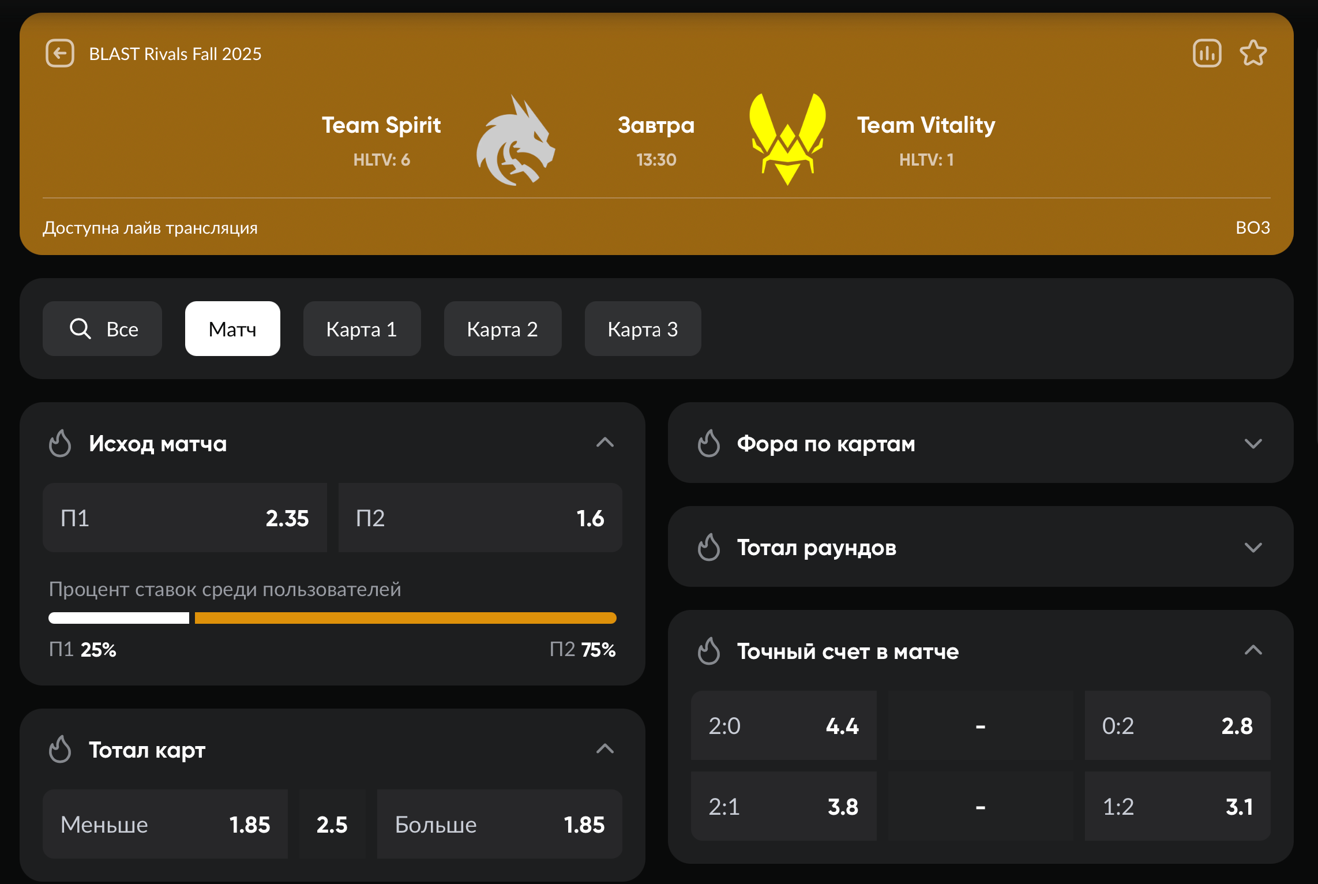Switch to the Карта 3 tab

643,329
